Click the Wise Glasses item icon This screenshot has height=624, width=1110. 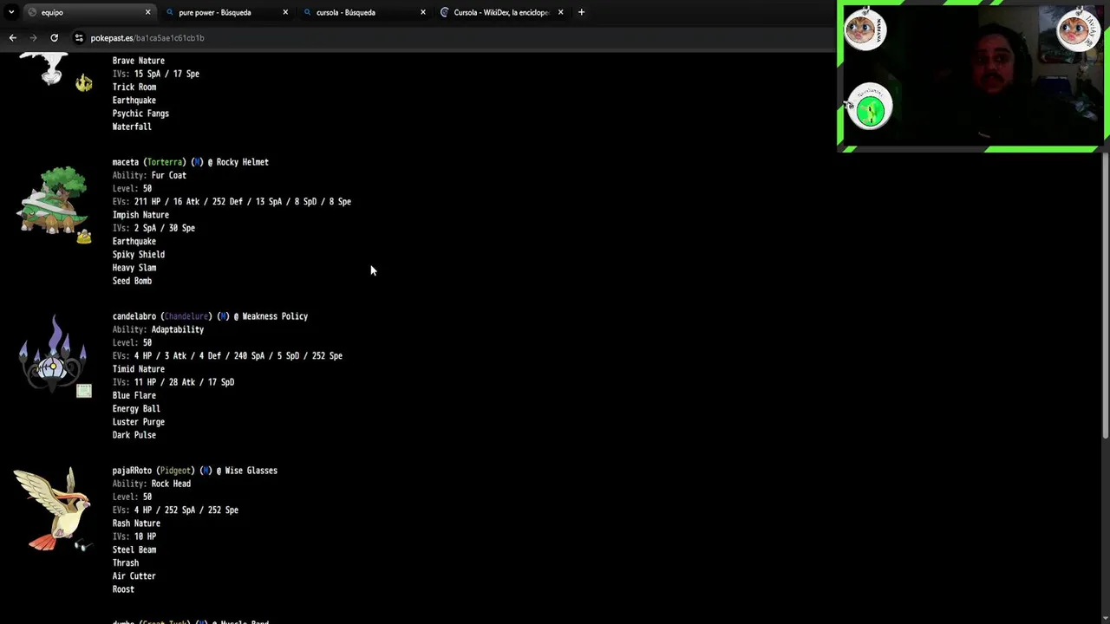coord(82,546)
